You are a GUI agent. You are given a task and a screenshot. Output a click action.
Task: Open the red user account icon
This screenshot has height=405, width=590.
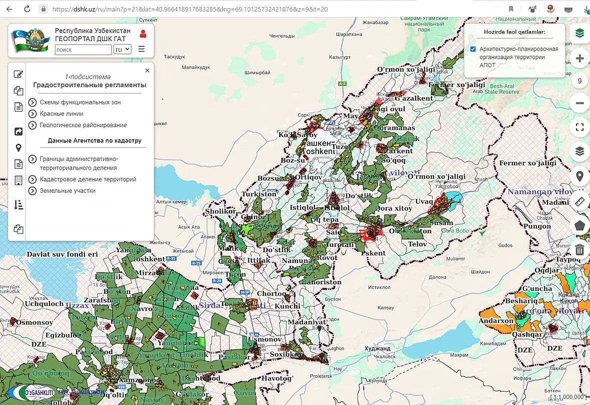(143, 34)
